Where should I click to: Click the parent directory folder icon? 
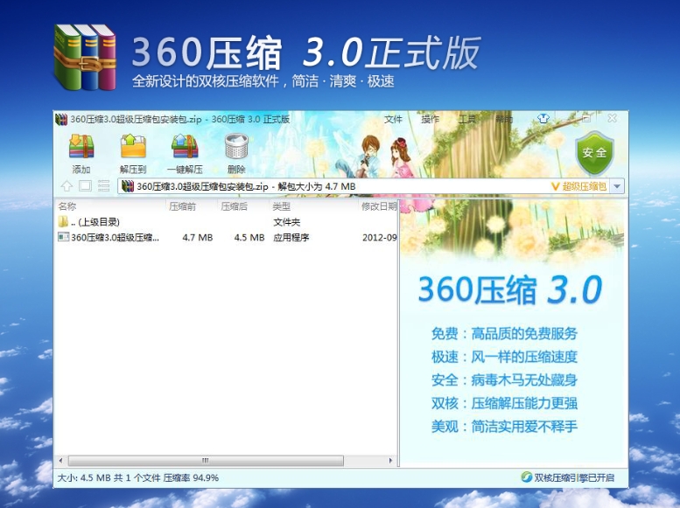point(63,222)
